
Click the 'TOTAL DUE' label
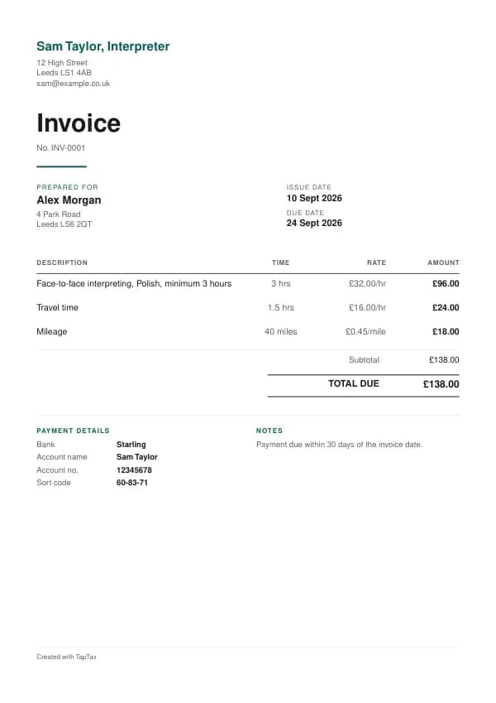click(x=354, y=383)
